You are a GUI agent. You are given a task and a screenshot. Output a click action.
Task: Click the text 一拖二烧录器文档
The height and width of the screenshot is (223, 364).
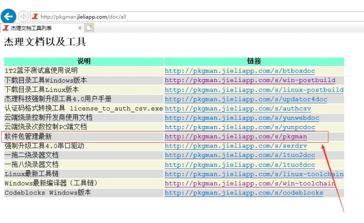31,155
